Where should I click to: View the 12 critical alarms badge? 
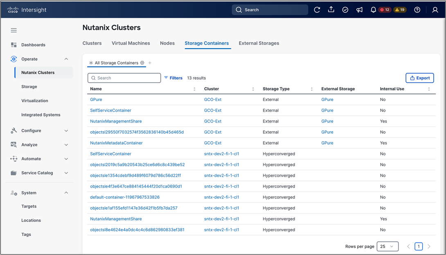tap(385, 10)
